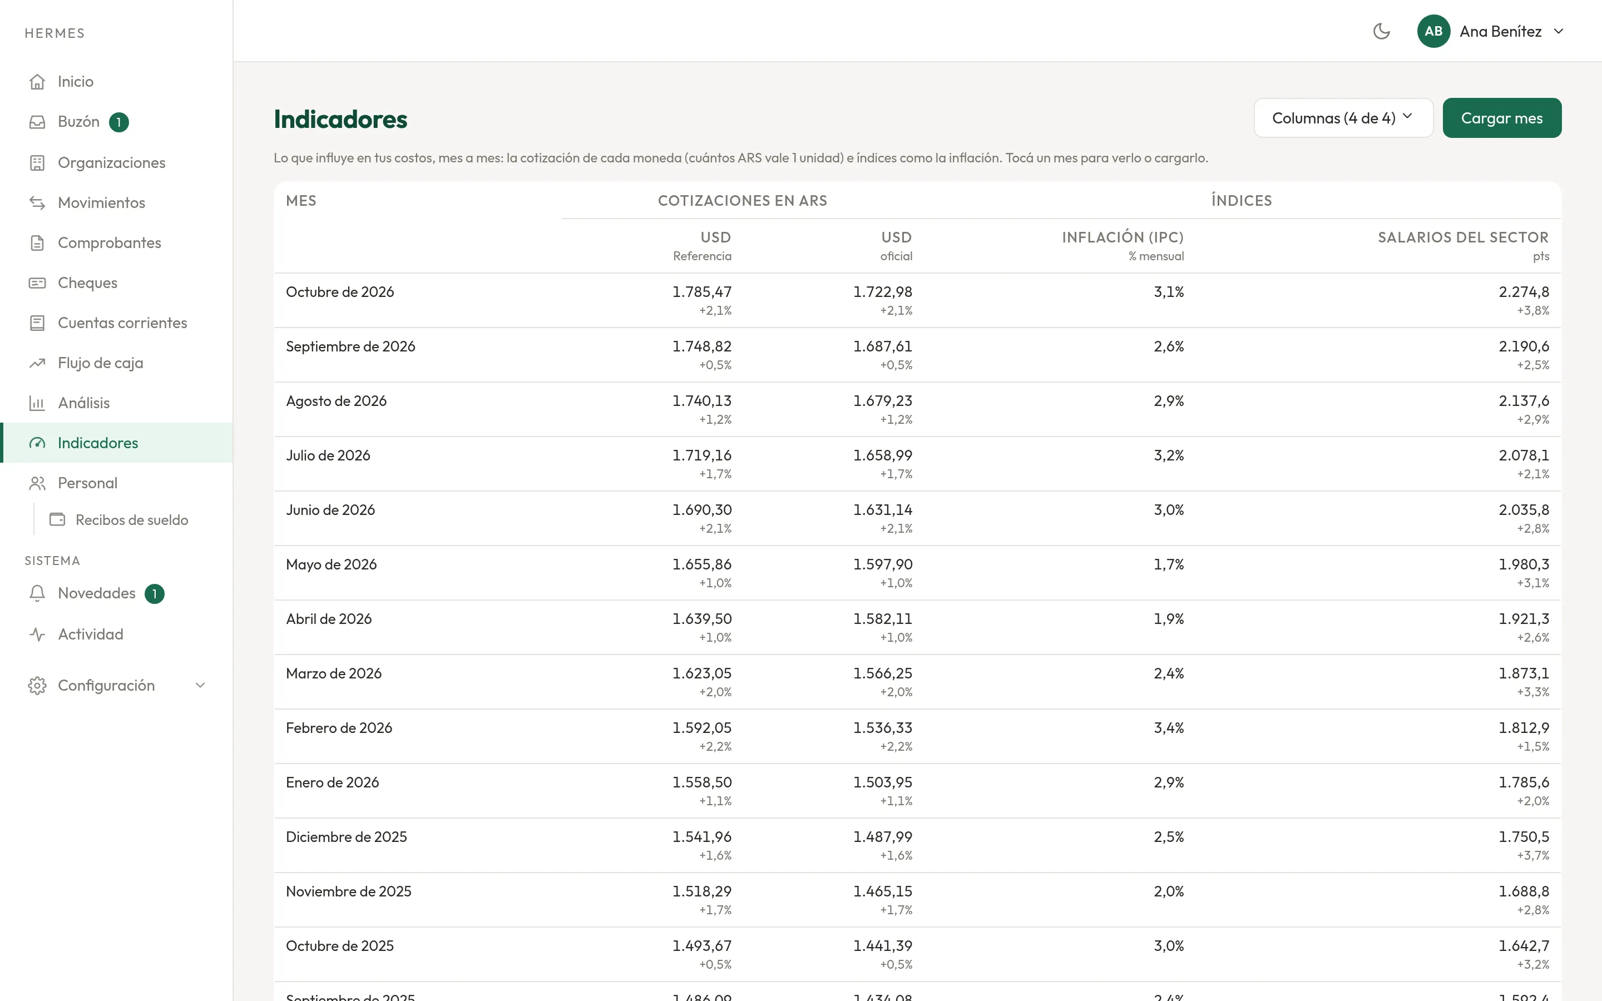The image size is (1602, 1001).
Task: Go to the Inicio menu item
Action: click(116, 81)
